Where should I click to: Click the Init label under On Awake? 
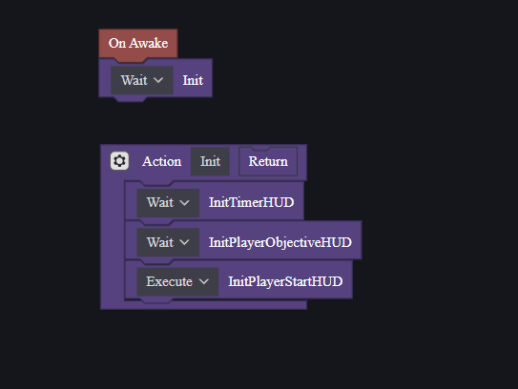193,80
